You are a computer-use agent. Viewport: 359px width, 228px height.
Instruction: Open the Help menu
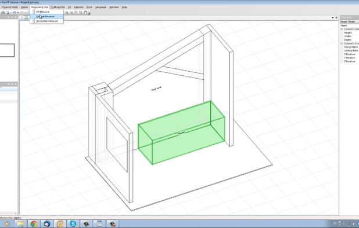[124, 8]
